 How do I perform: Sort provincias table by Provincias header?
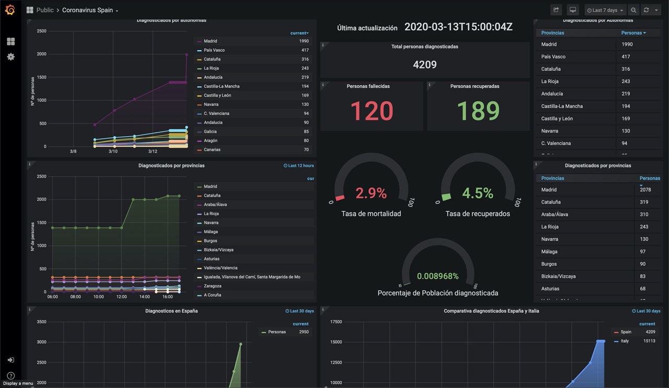pos(553,178)
